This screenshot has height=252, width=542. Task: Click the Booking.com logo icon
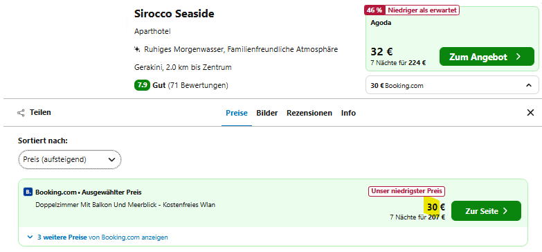(x=28, y=192)
